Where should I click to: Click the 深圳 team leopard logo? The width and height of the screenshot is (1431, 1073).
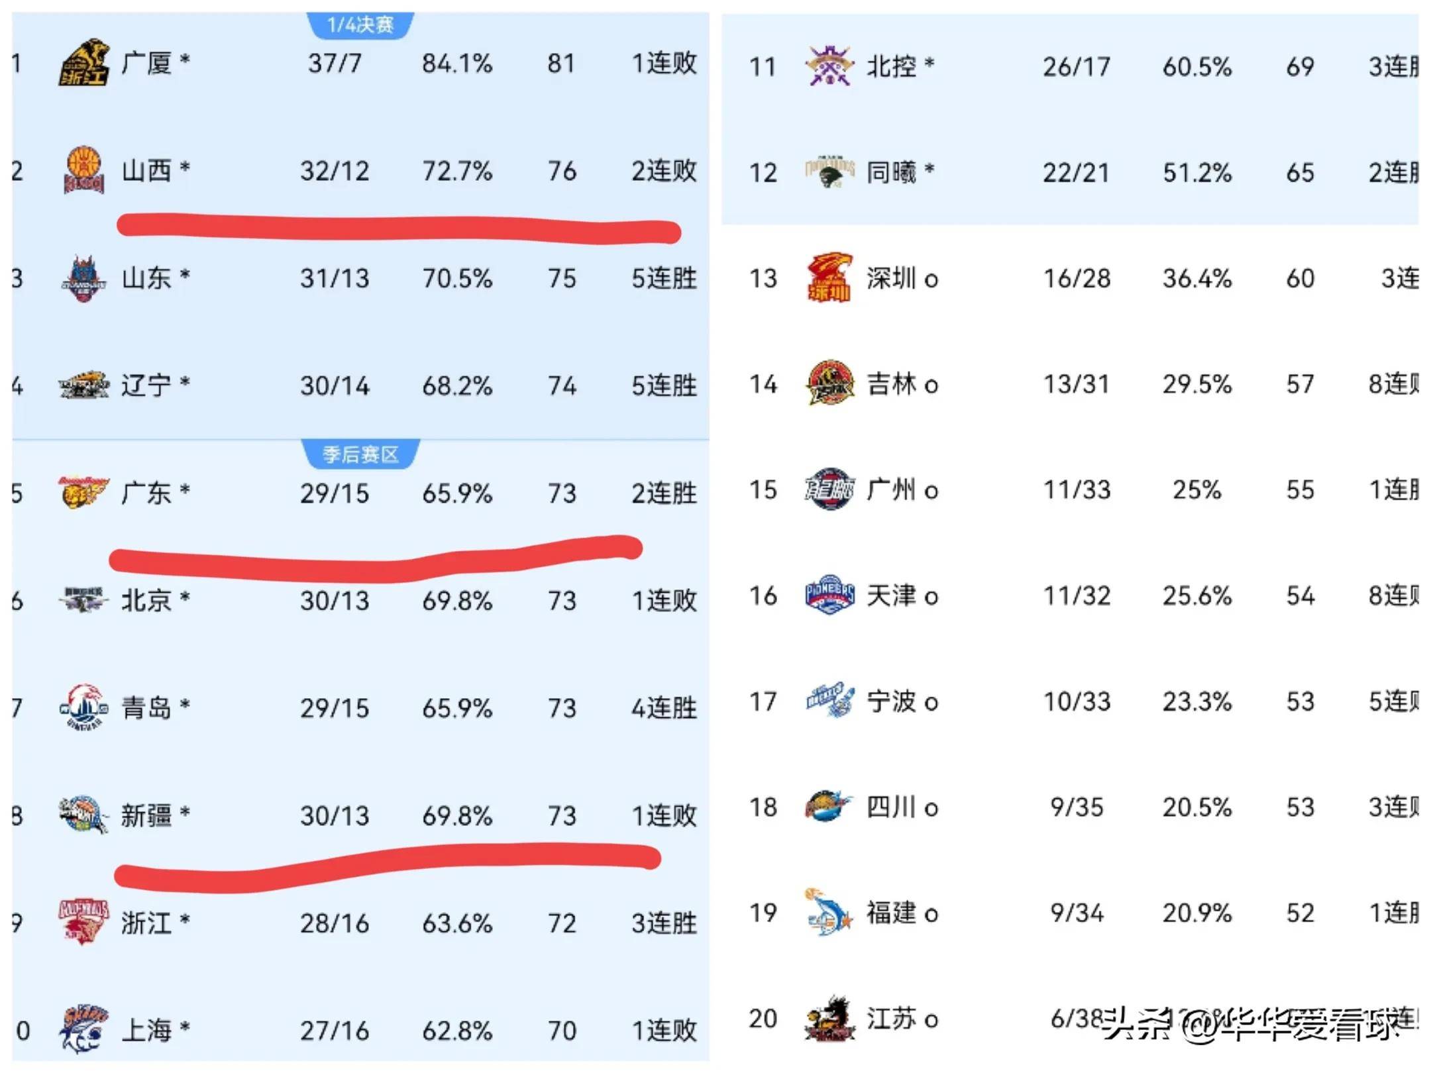pos(829,278)
